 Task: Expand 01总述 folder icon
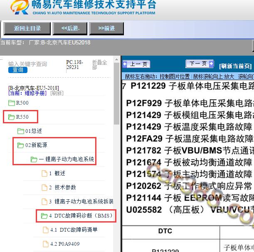coord(20,131)
